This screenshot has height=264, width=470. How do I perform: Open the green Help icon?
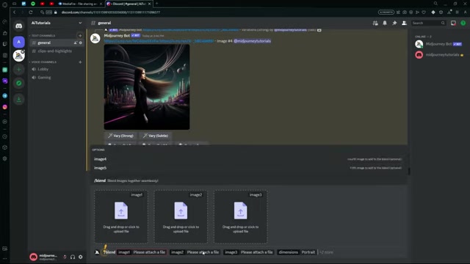pos(463,23)
